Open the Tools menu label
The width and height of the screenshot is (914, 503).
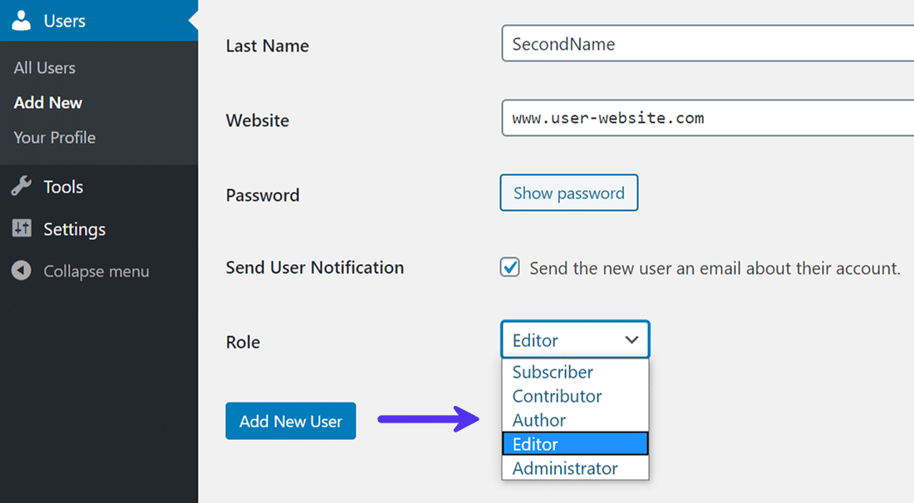[63, 187]
